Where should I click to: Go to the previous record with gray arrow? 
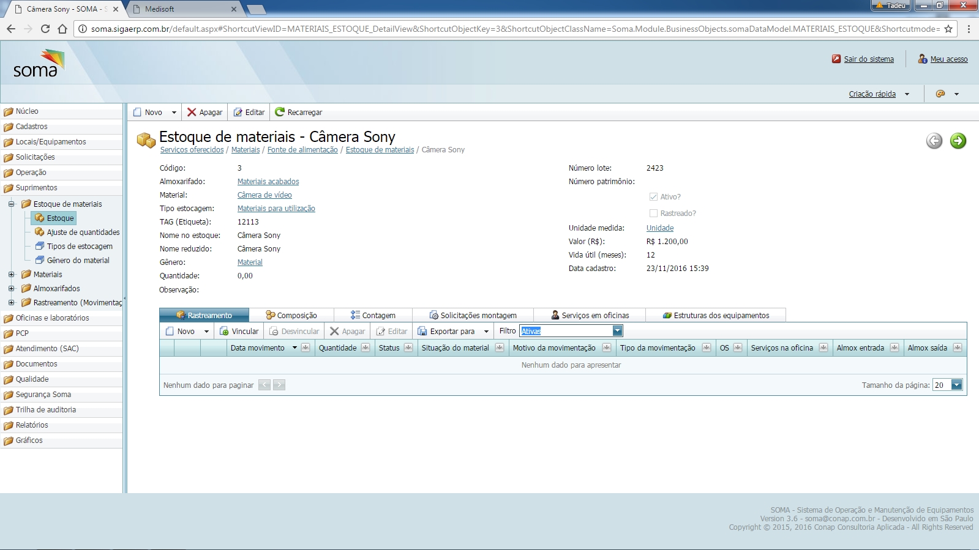point(934,141)
